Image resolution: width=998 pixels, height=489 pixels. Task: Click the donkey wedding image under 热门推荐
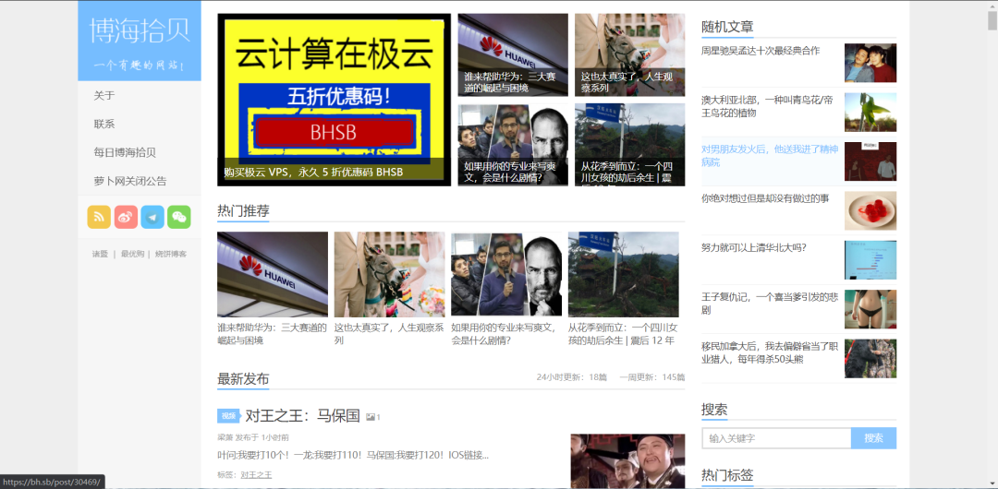[390, 274]
